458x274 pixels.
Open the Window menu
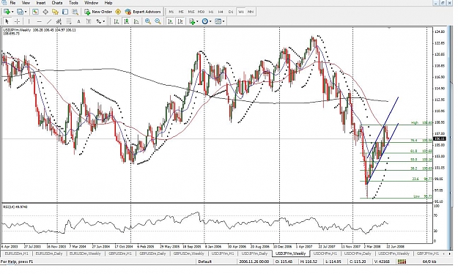[91, 3]
